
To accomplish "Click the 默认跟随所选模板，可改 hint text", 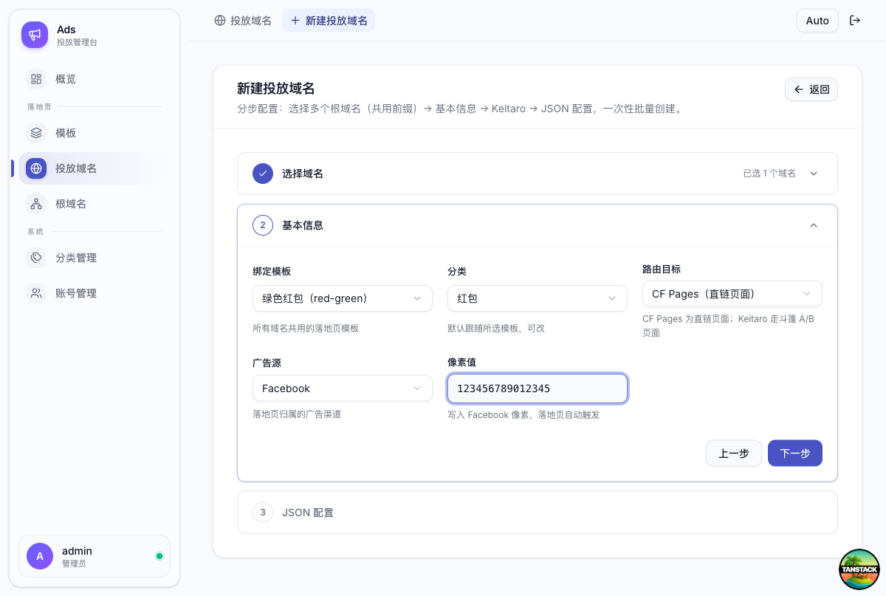I will tap(496, 328).
